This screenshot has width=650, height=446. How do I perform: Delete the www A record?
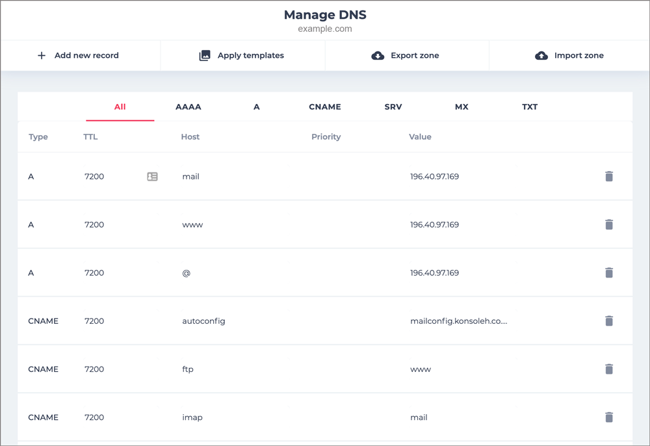pyautogui.click(x=609, y=224)
